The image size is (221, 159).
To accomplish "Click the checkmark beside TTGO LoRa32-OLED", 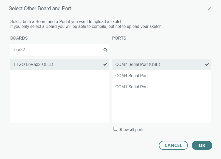I will pyautogui.click(x=105, y=65).
